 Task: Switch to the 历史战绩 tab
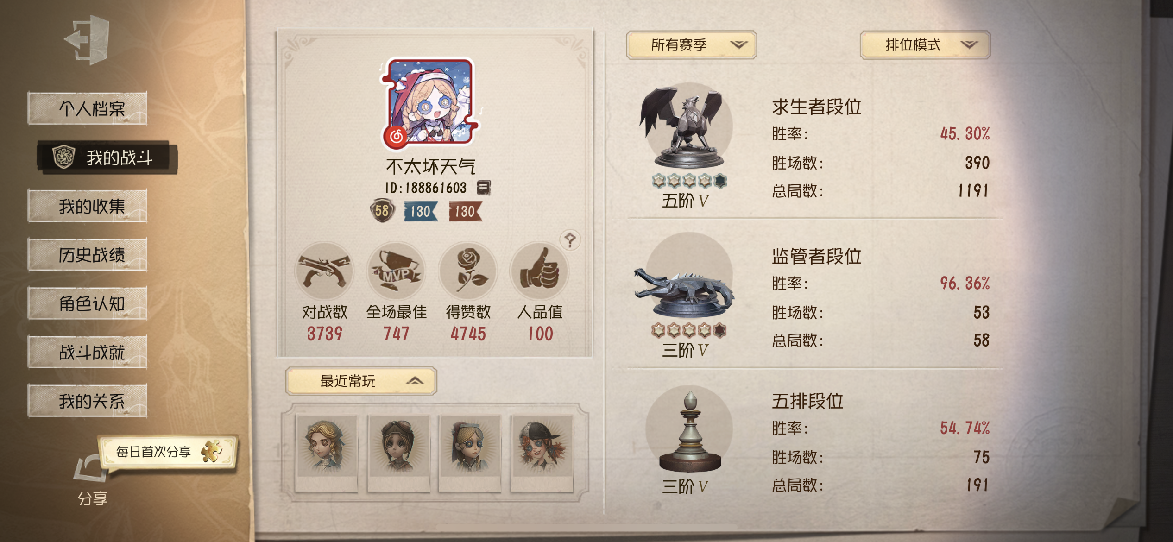point(88,255)
